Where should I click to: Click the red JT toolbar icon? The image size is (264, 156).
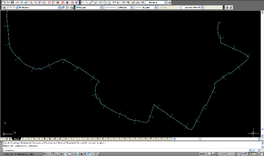pos(63,2)
